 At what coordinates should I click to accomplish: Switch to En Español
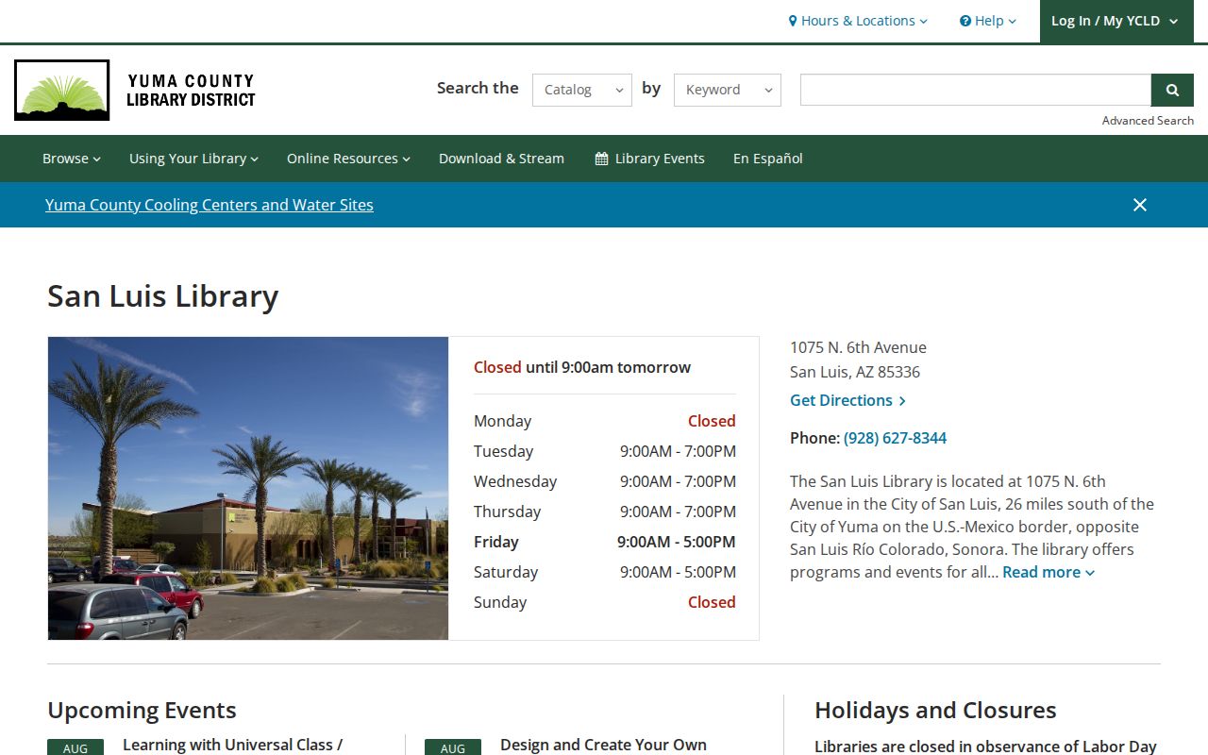[x=768, y=159]
